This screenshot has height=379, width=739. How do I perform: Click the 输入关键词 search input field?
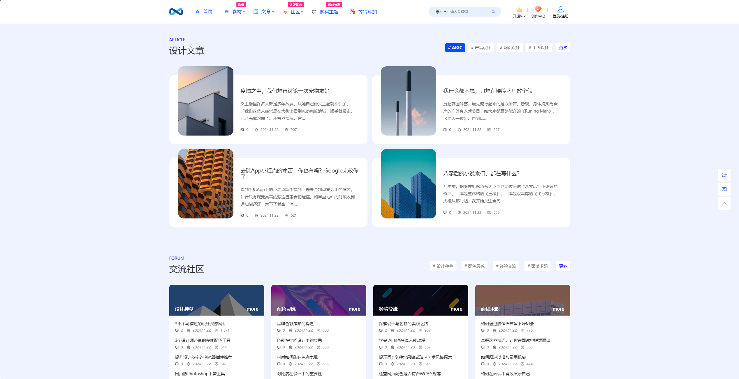[x=469, y=12]
